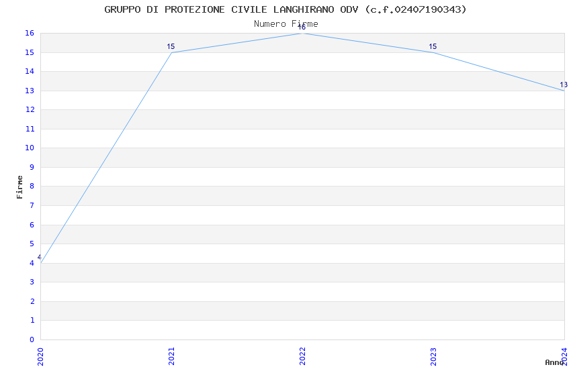Click the y-axis tick label 2
The image size is (571, 369).
pos(32,301)
